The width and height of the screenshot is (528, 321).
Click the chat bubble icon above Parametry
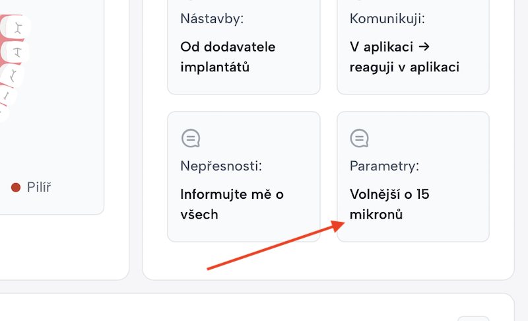(359, 138)
